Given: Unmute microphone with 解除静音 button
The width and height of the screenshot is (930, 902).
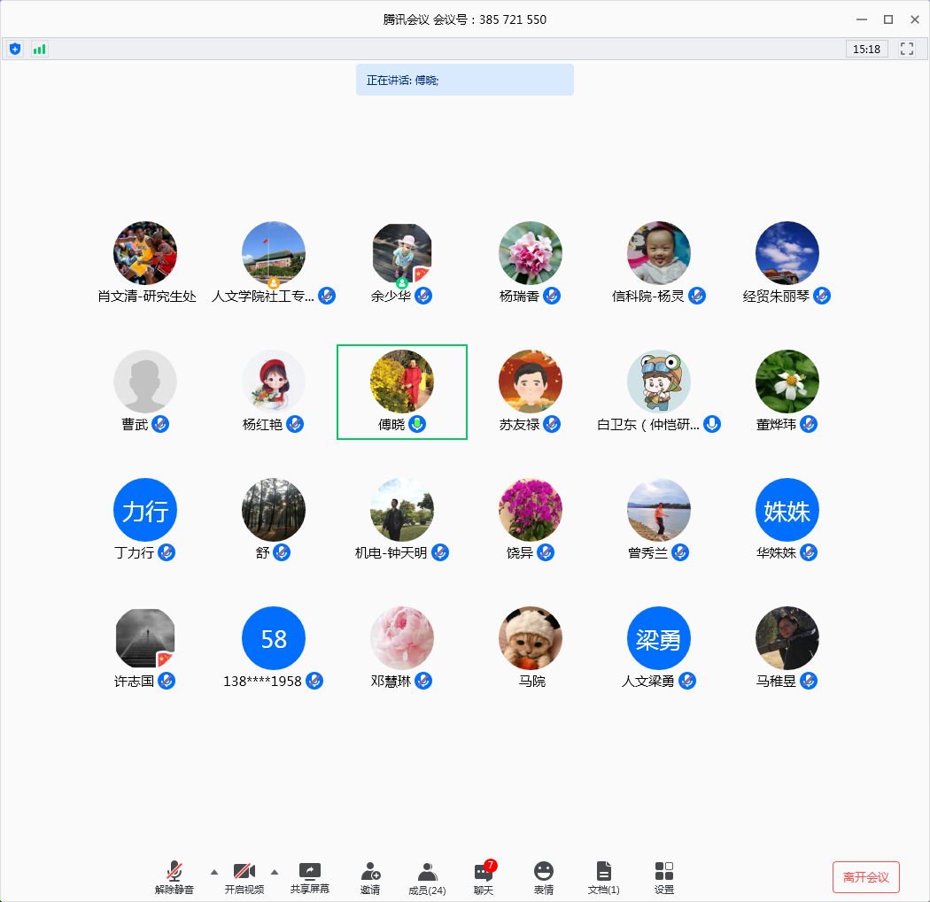Looking at the screenshot, I should (174, 877).
